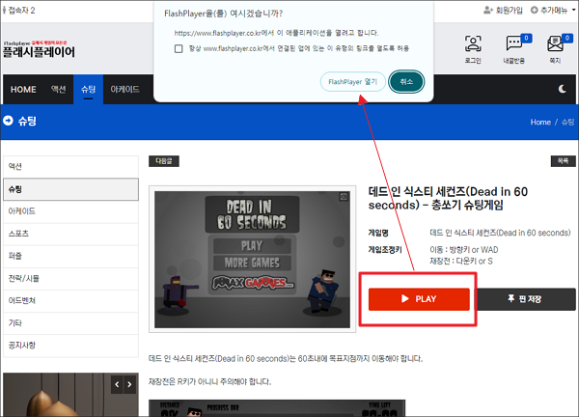Select the 슈팅 nav tab
This screenshot has width=579, height=417.
pos(88,90)
